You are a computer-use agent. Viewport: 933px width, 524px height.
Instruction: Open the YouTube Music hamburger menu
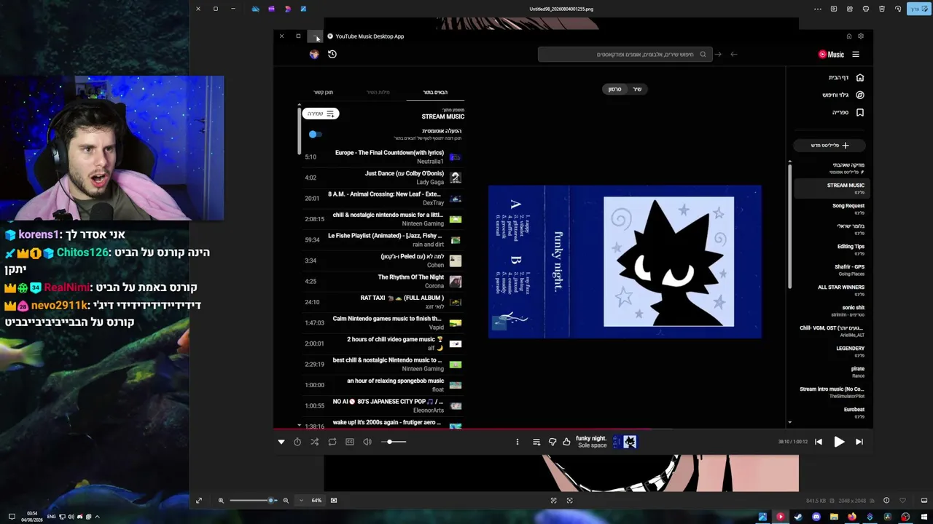856,55
